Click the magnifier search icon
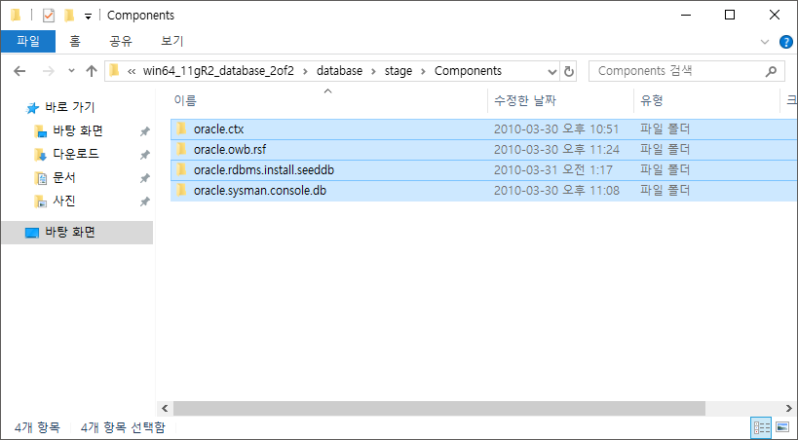Screen dimensions: 798x440 point(771,71)
